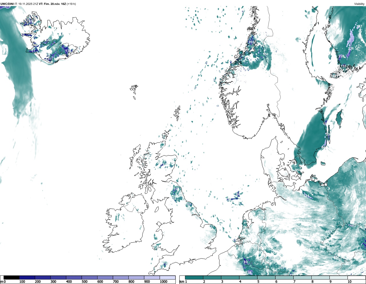Click the 324 value near Baltic coast
The width and height of the screenshot is (366, 284).
306,196
